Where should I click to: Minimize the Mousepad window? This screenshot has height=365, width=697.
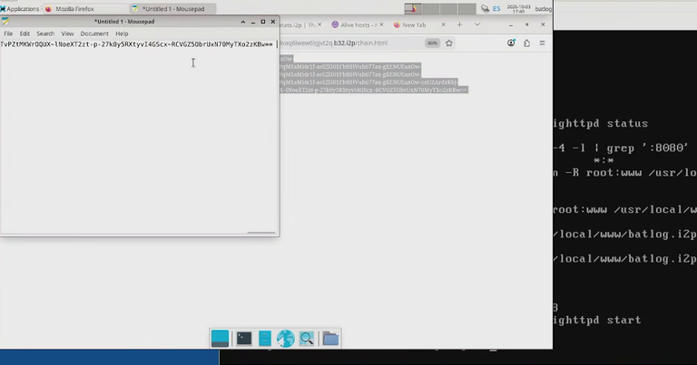coord(253,22)
